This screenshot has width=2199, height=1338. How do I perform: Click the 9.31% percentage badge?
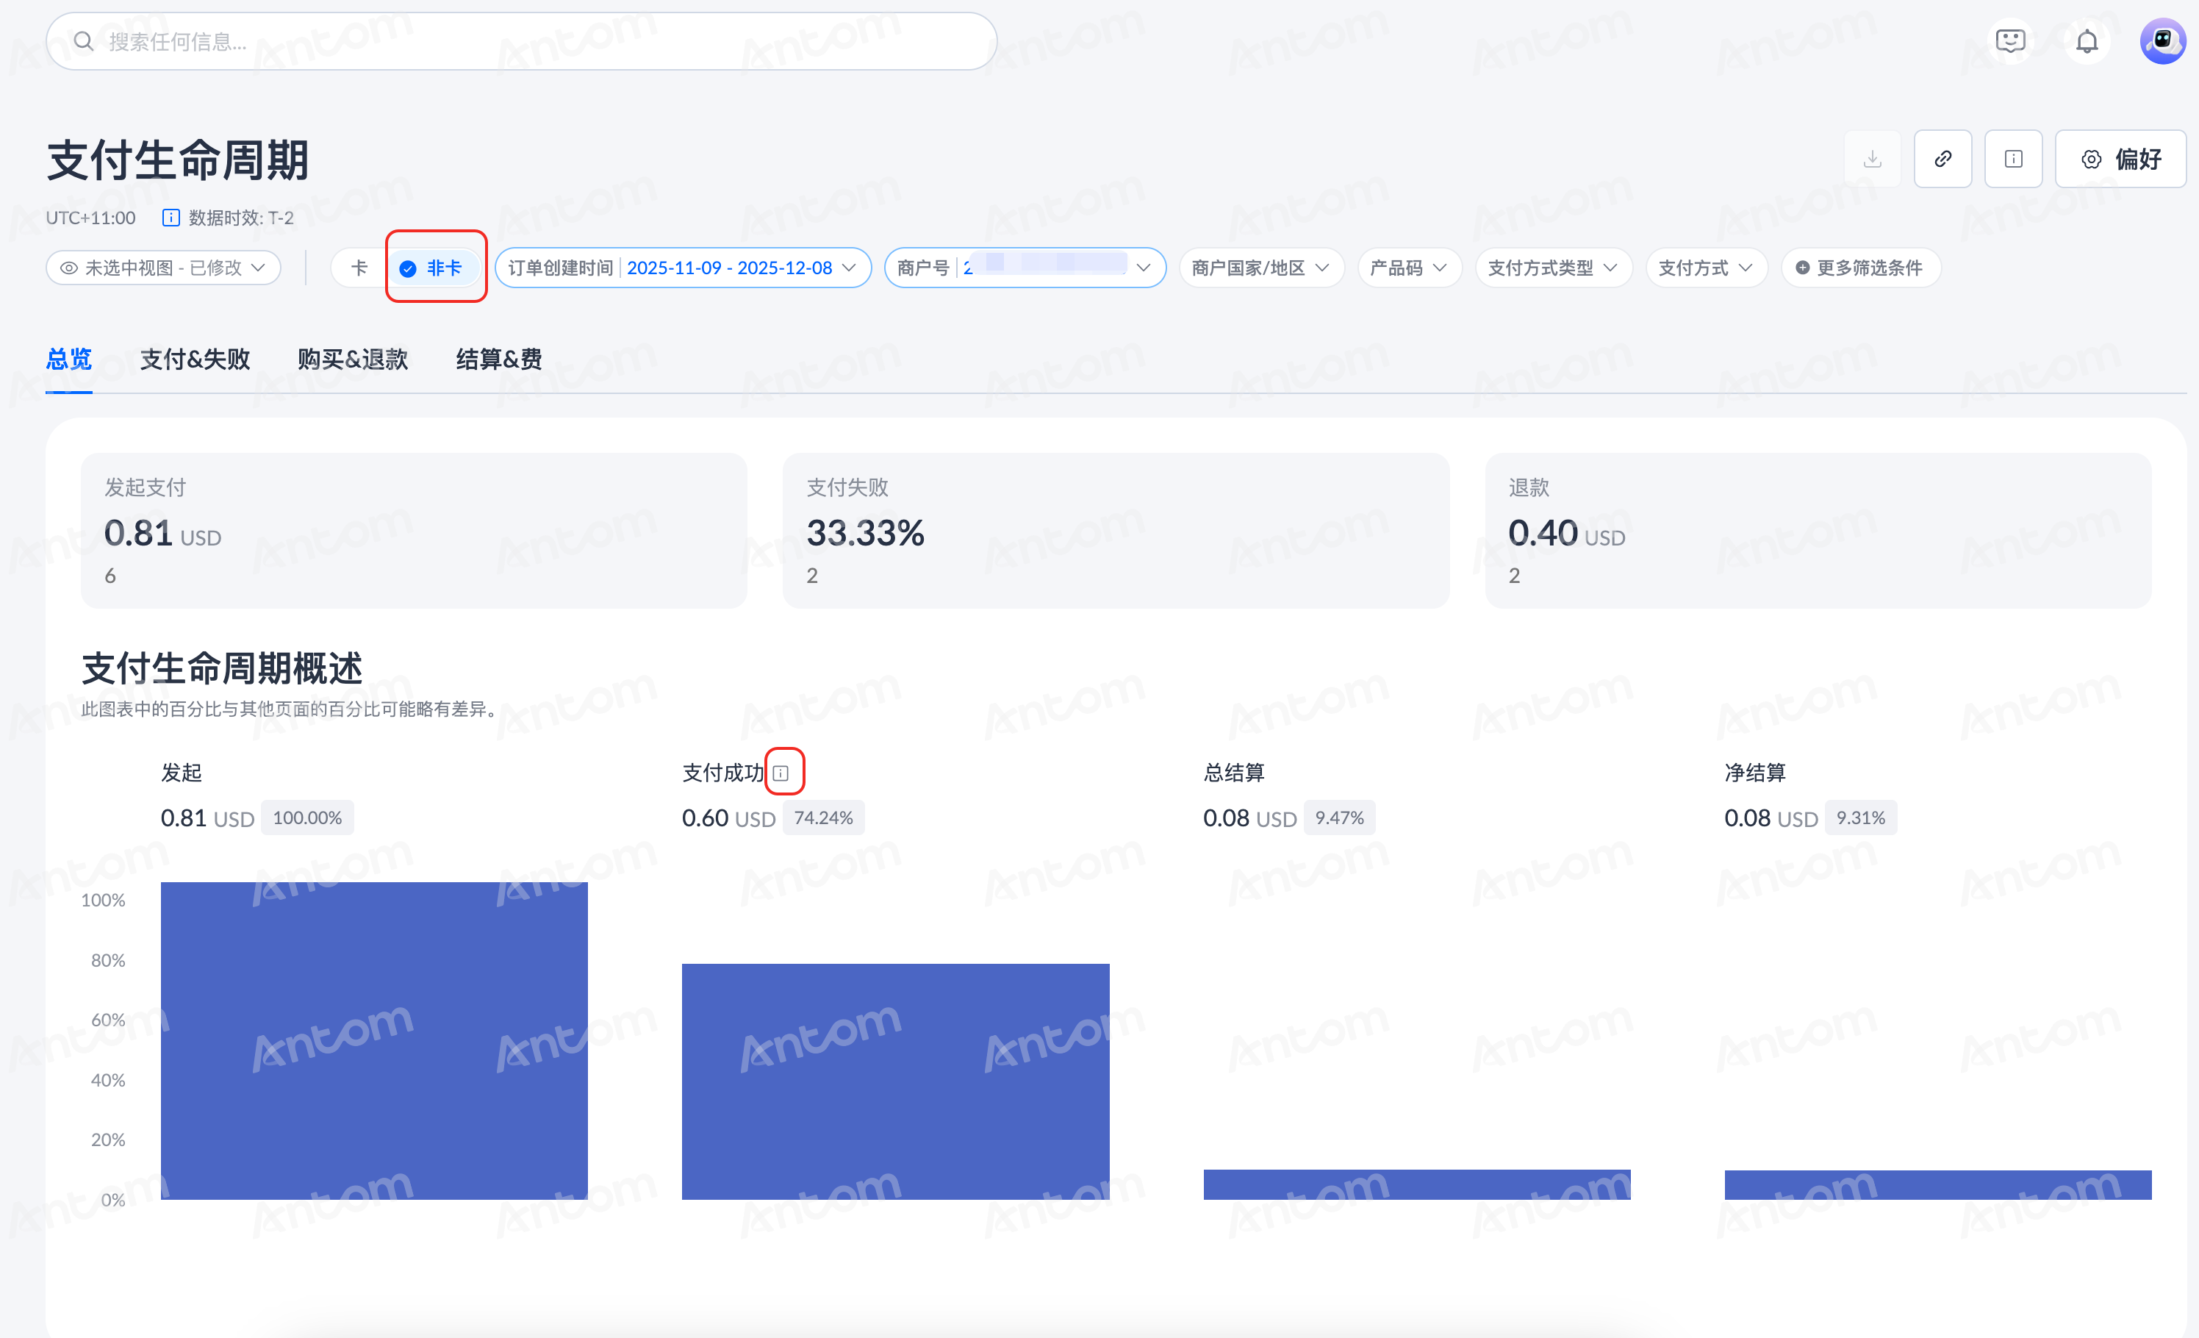point(1860,818)
